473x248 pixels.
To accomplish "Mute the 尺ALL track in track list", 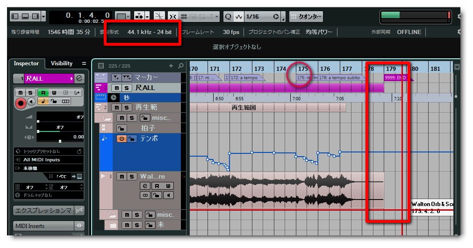I will click(117, 88).
